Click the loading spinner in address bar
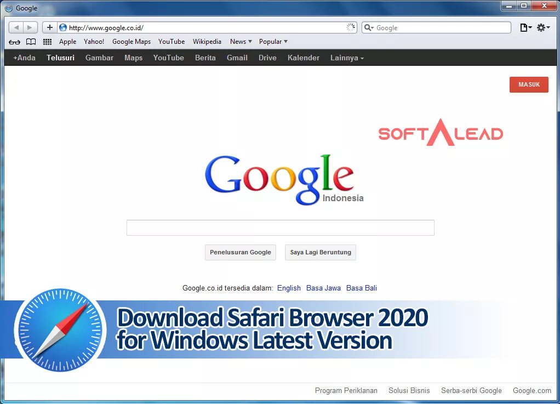 [x=351, y=27]
